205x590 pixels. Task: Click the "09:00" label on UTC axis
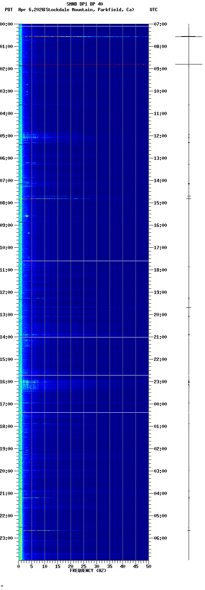(x=160, y=69)
